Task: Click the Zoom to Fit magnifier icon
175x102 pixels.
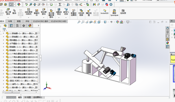Action: click(79, 22)
